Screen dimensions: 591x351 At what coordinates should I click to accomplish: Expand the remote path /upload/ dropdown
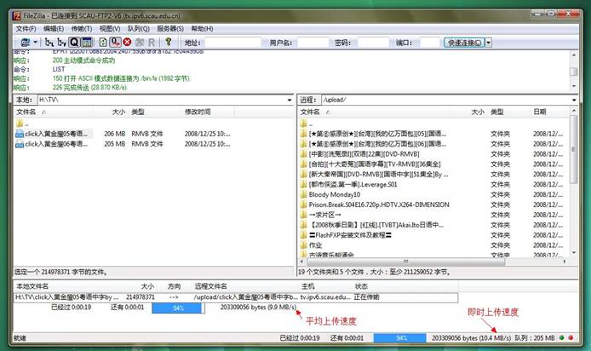(574, 100)
